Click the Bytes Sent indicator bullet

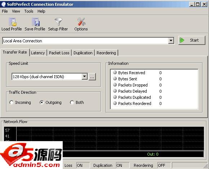[115, 79]
